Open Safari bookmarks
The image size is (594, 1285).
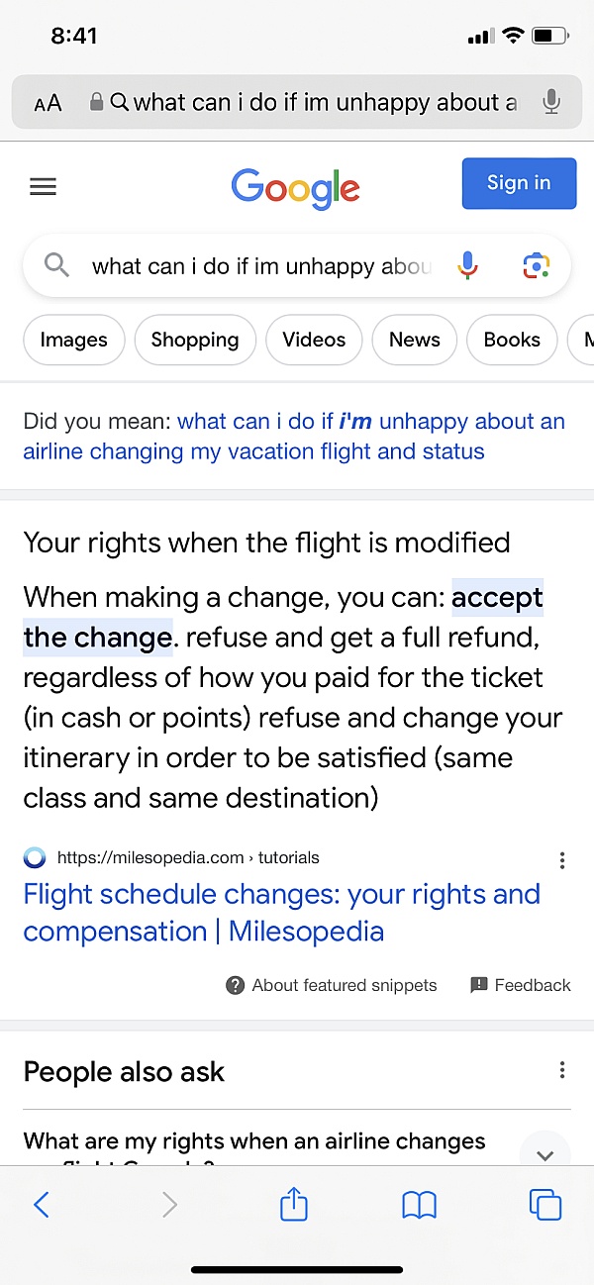pos(420,1204)
